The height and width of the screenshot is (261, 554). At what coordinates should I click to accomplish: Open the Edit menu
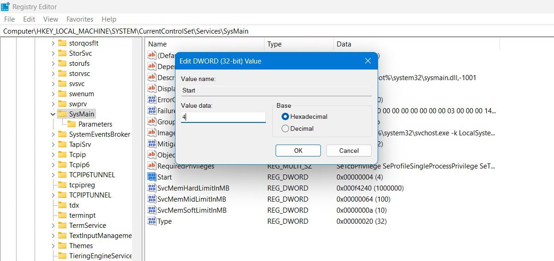(29, 19)
